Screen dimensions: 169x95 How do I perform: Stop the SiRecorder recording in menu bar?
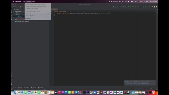[112, 2]
